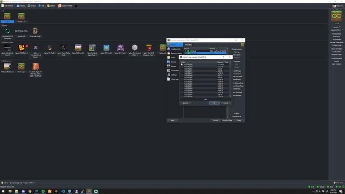The width and height of the screenshot is (345, 194).
Task: Click Cancel in Select Forge version dialog
Action: tap(226, 103)
